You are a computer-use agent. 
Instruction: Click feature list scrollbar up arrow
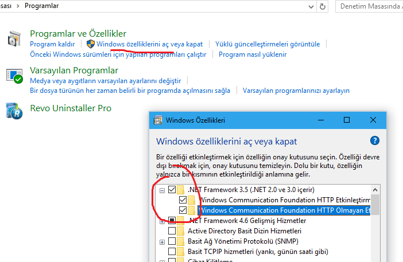[x=375, y=190]
